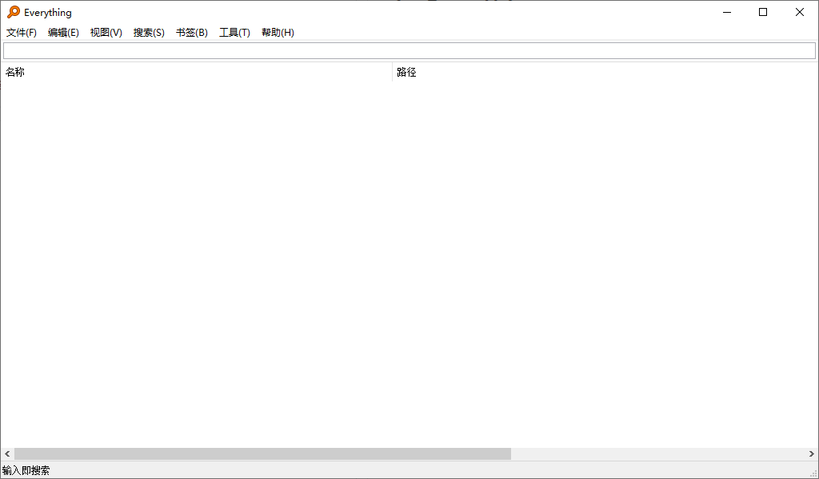This screenshot has height=479, width=819.
Task: Maximize the Everything window
Action: click(x=763, y=12)
